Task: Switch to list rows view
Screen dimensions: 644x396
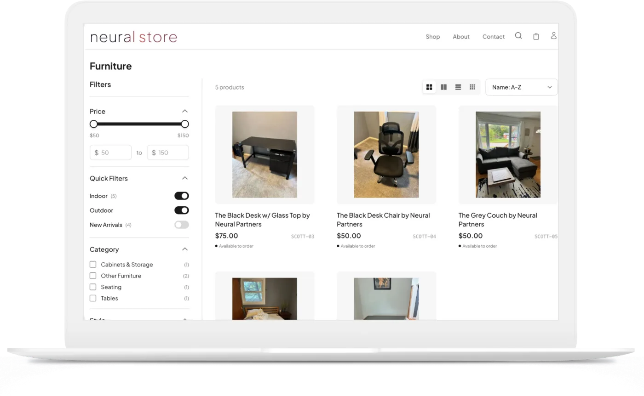Action: point(458,87)
